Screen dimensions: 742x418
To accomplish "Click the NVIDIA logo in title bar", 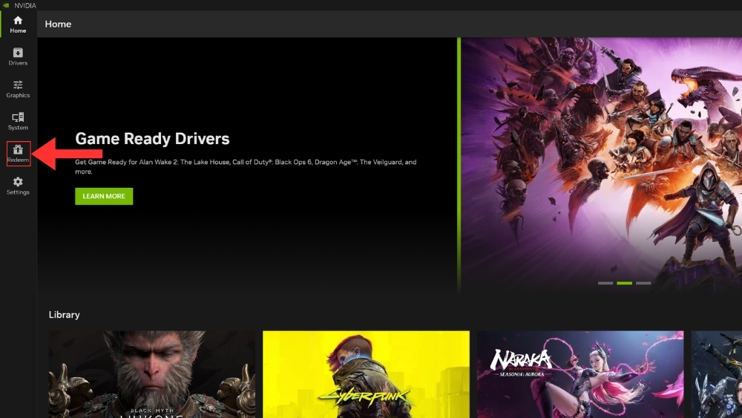I will click(x=7, y=5).
